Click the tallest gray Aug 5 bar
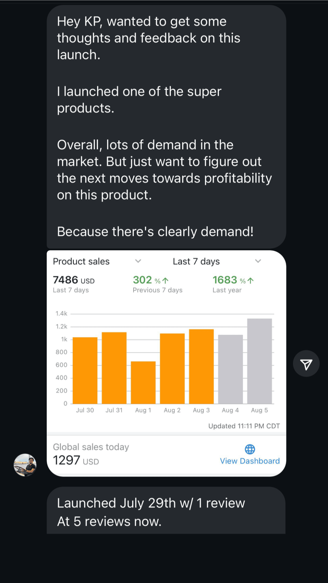This screenshot has width=328, height=583. tap(259, 361)
